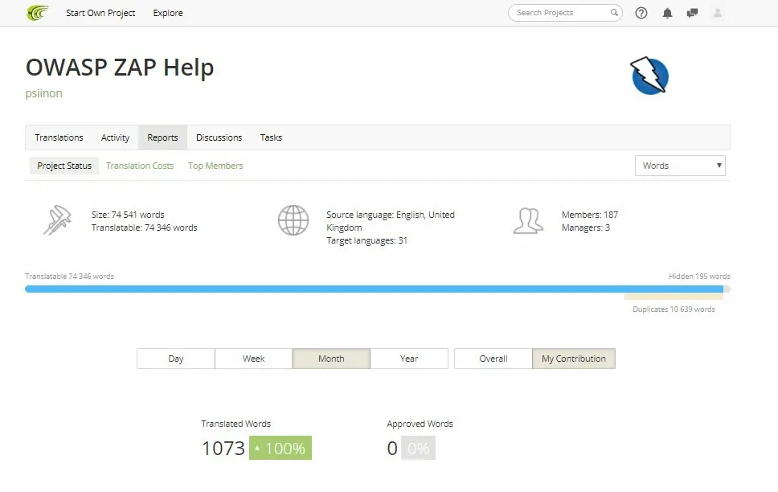Select the Day period toggle
This screenshot has width=778, height=492.
(x=176, y=359)
